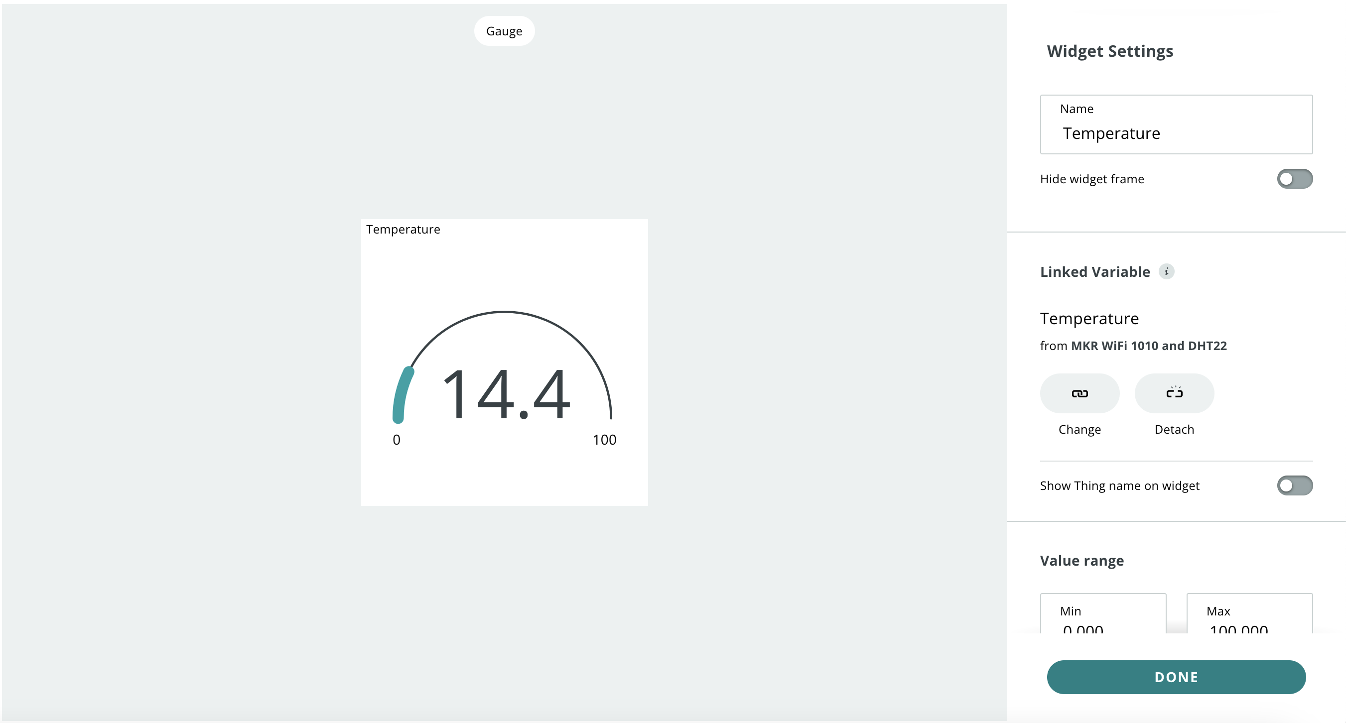Click the Detach broken-link icon button

coord(1174,393)
